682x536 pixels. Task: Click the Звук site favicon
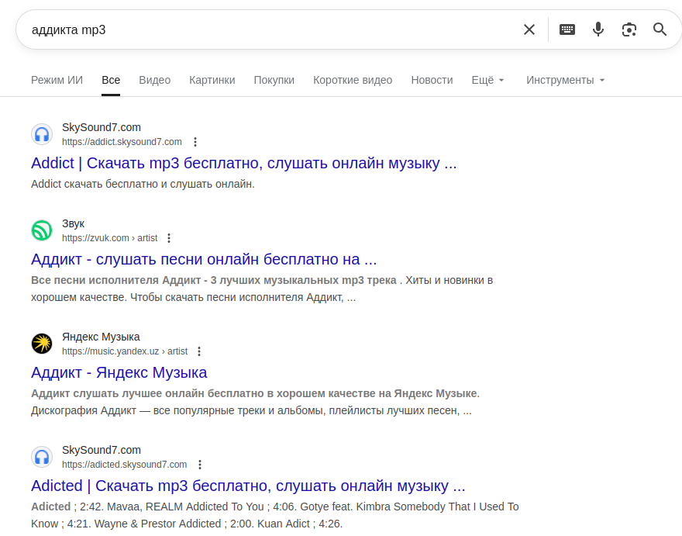click(x=42, y=230)
